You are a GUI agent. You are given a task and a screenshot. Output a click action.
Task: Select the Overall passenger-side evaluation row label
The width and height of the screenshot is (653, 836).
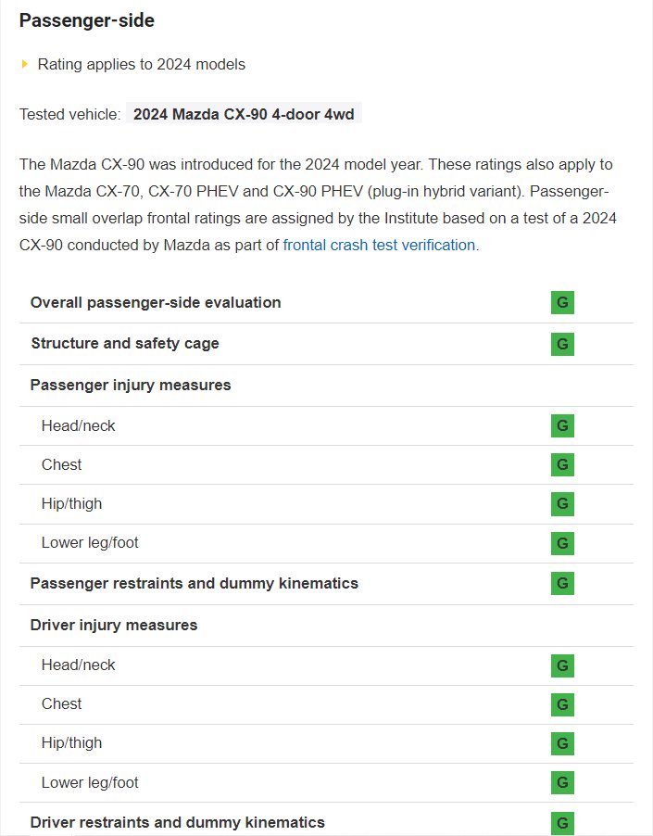156,303
